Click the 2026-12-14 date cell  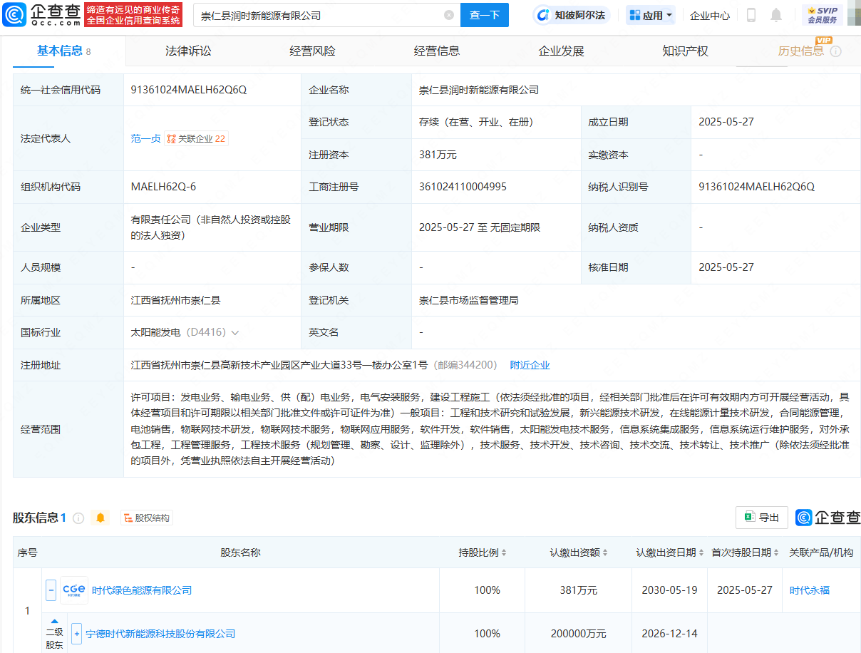669,633
